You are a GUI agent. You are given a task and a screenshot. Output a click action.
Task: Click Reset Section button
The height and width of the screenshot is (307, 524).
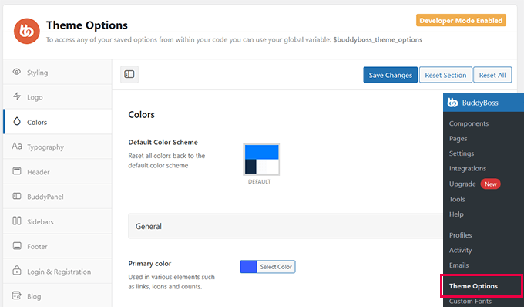click(x=445, y=75)
